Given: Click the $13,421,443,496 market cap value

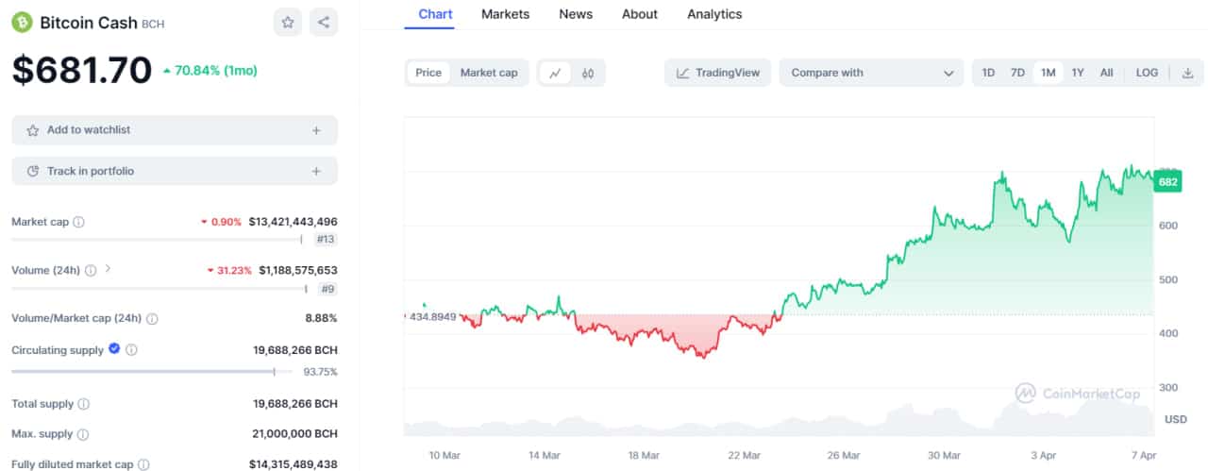Looking at the screenshot, I should click(293, 222).
